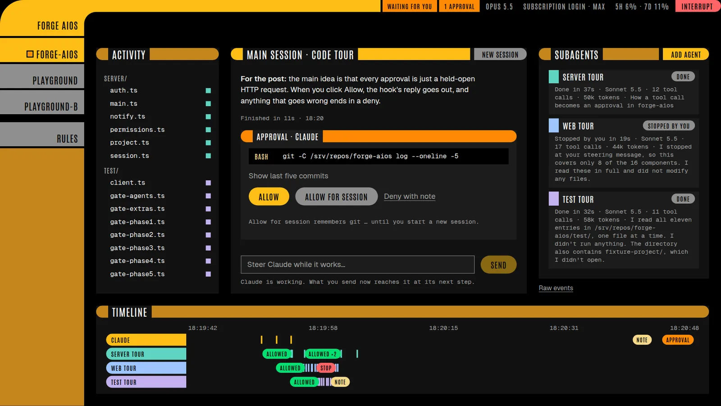721x406 pixels.
Task: Select the Test Tour timeline row label
Action: click(x=146, y=382)
